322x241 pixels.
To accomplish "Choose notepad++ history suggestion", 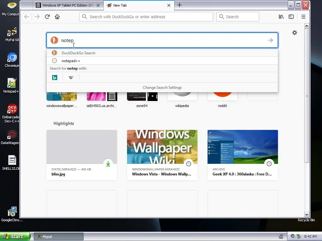I will pyautogui.click(x=162, y=61).
